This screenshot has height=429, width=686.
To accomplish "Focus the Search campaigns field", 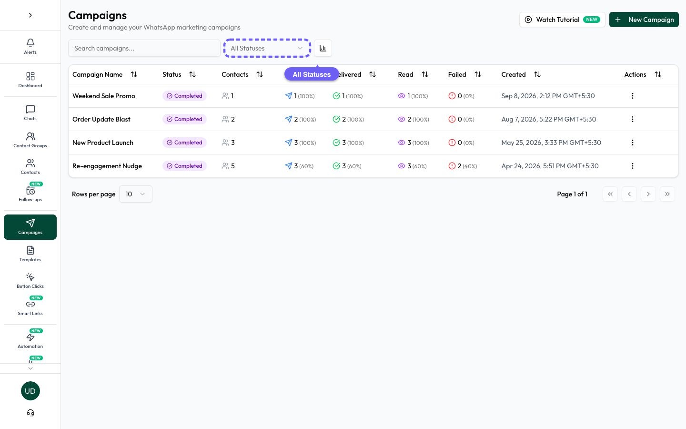I will tap(144, 48).
